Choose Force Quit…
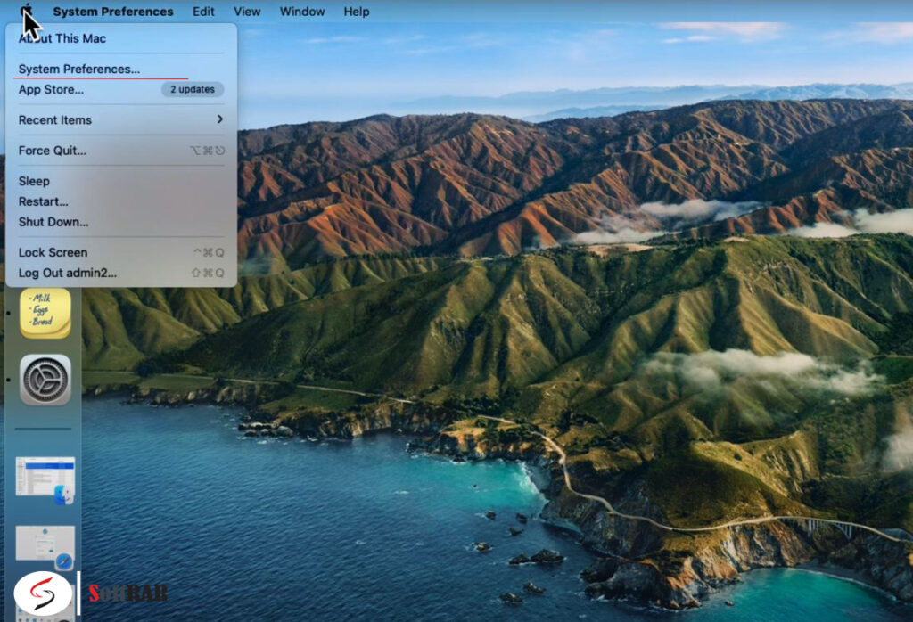Screen dimensions: 913x622 coord(120,150)
